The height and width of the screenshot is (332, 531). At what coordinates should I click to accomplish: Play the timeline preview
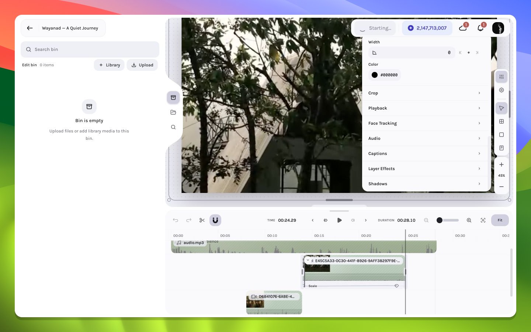tap(339, 220)
